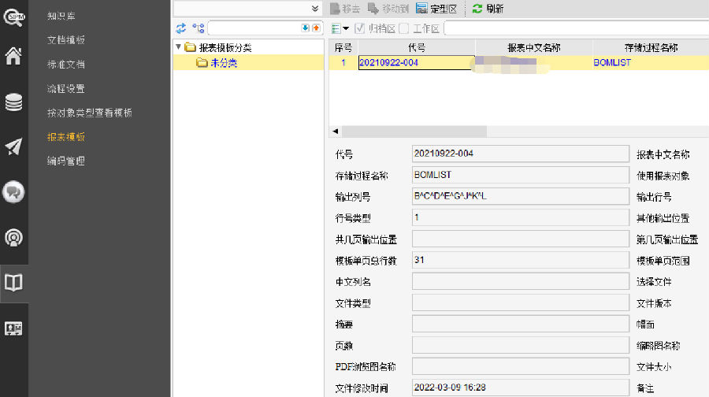Open the chat bubbles icon in sidebar
Viewport: 709px width, 397px height.
[13, 192]
